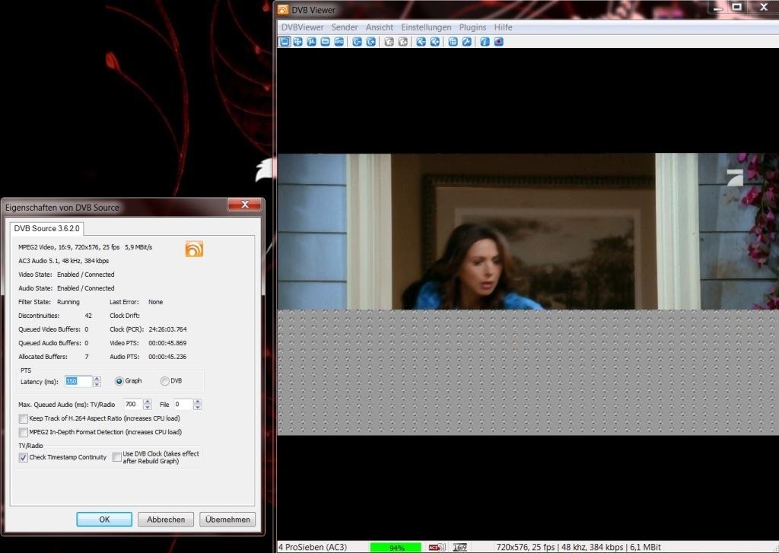
Task: Click the Abbrechen button
Action: click(166, 520)
